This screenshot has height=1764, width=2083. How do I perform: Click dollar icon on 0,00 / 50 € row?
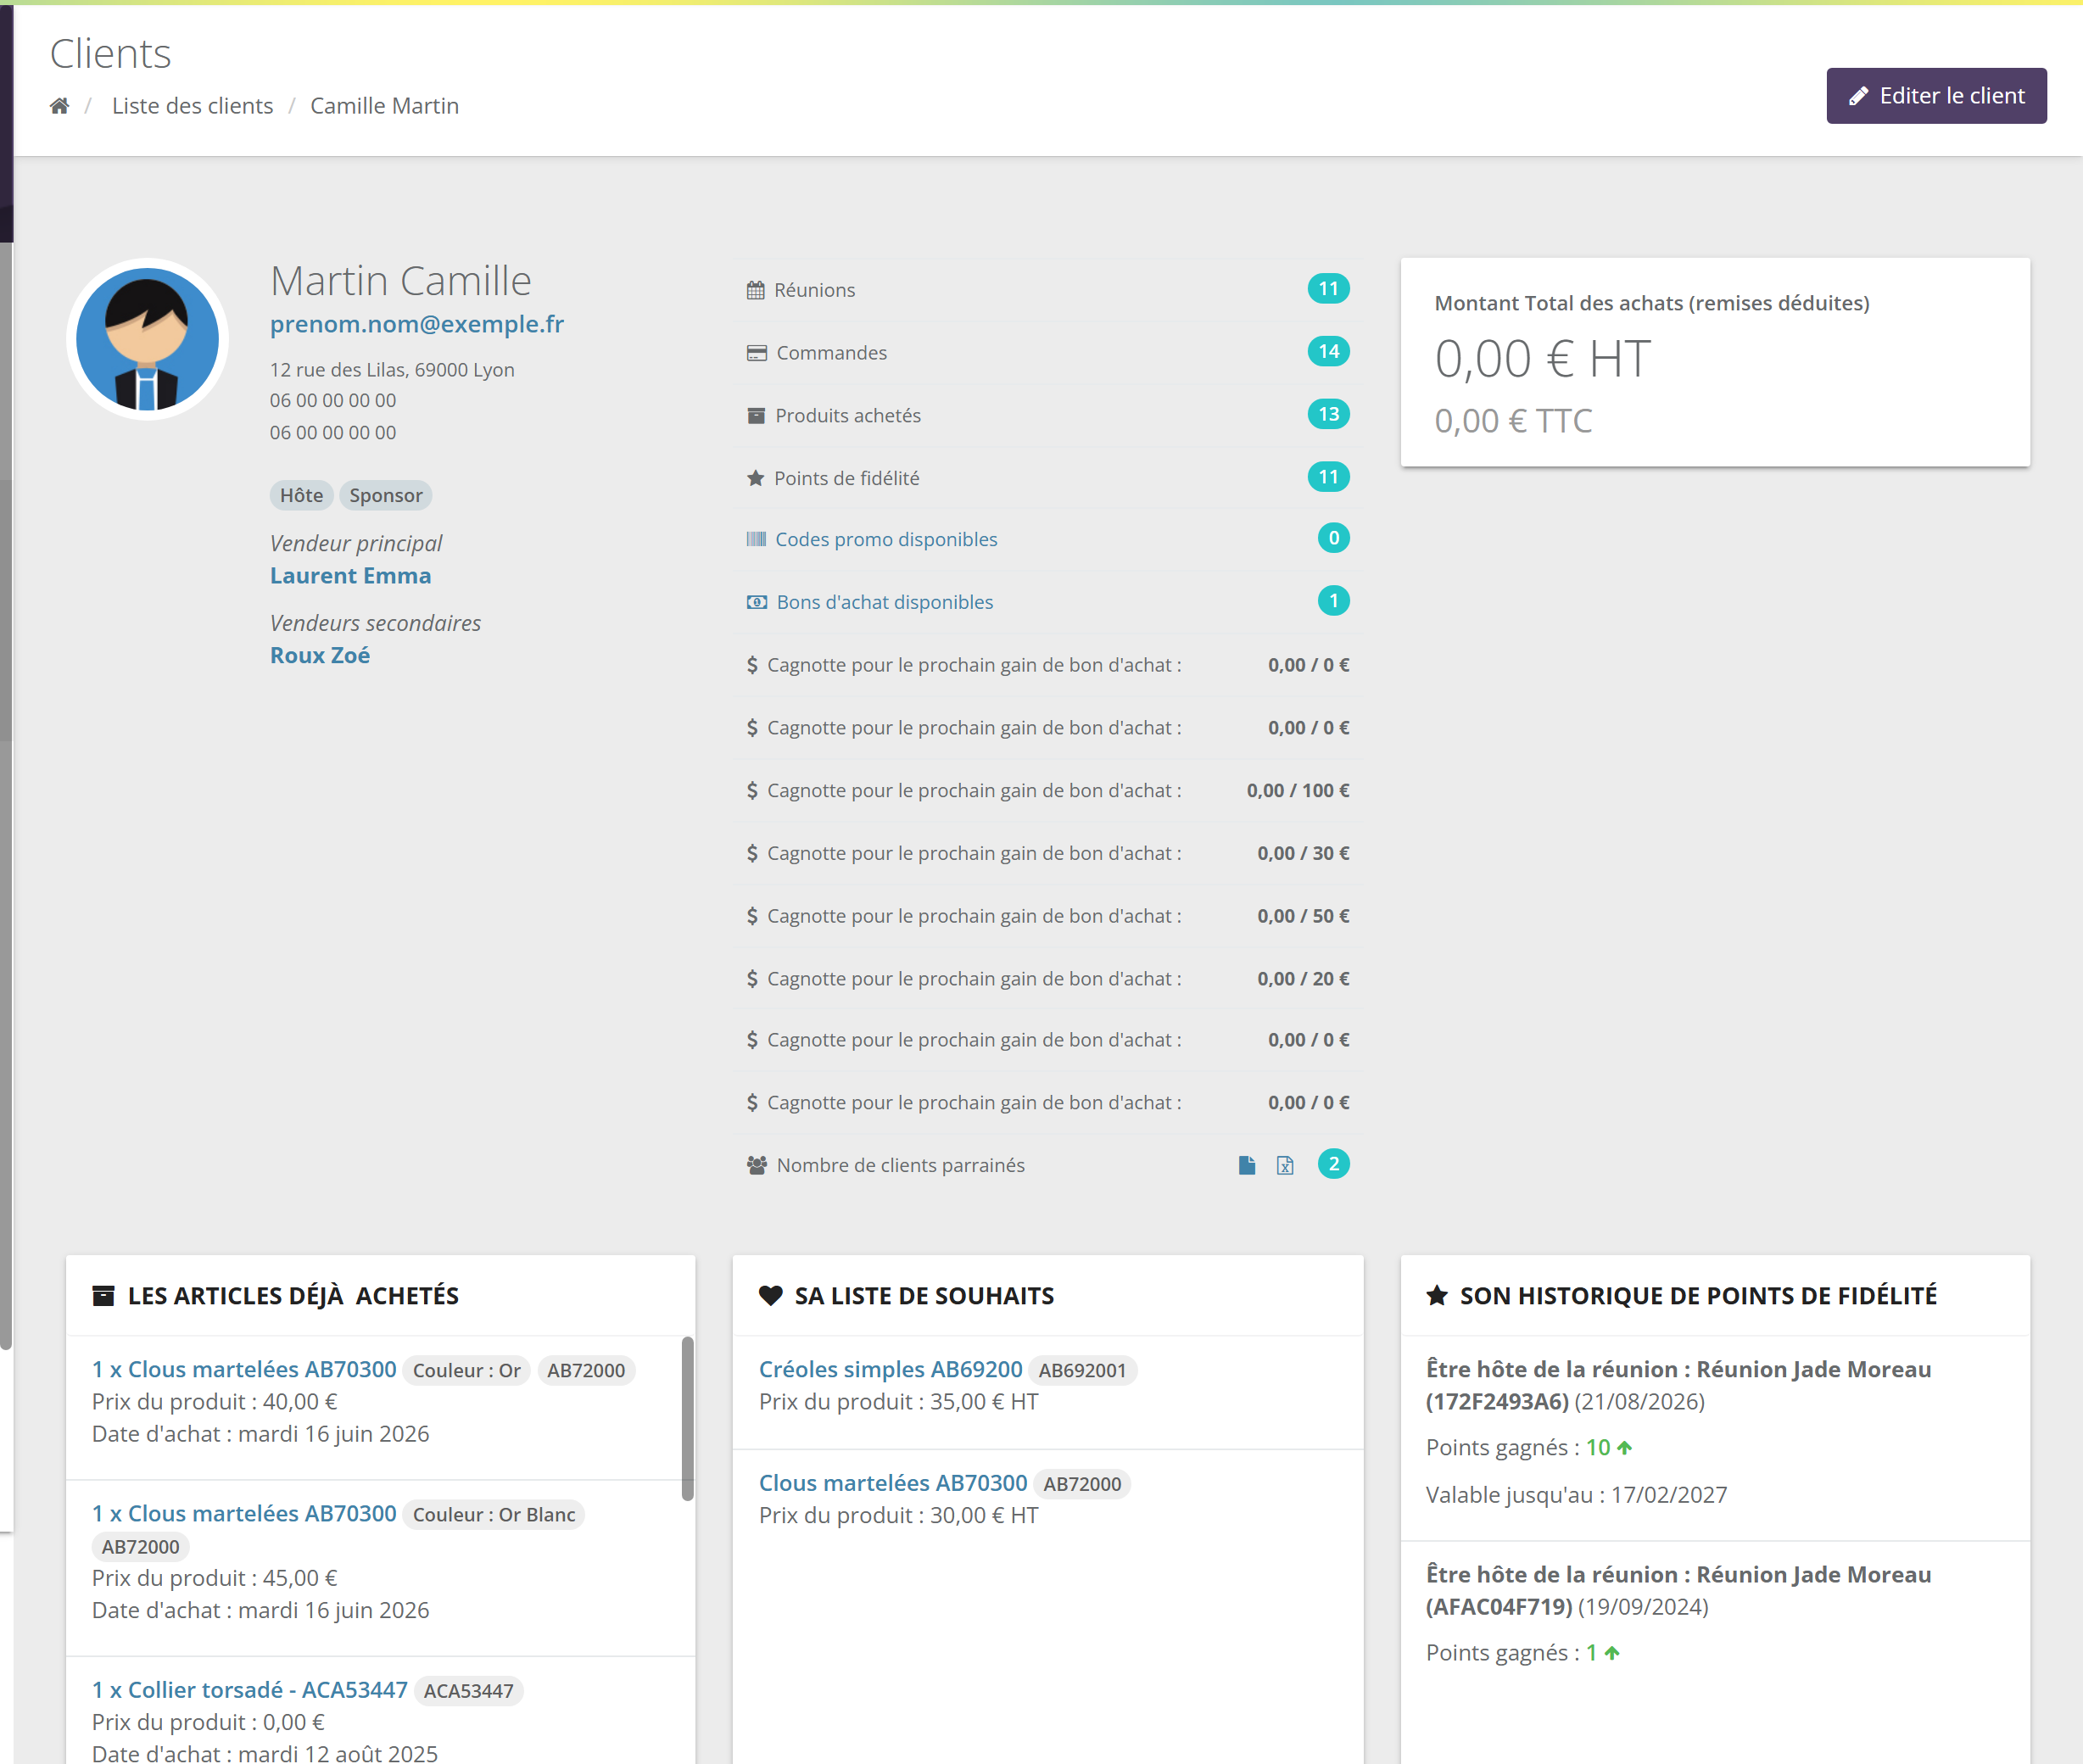point(752,916)
